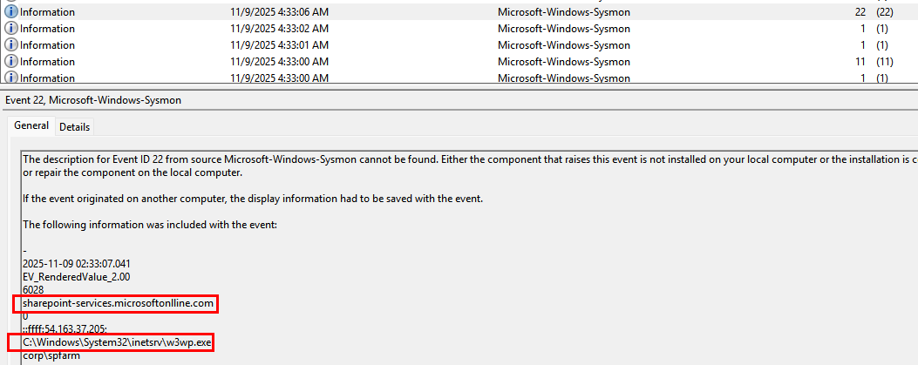Image resolution: width=918 pixels, height=365 pixels.
Task: Click the information icon for the 4:33:06 AM event
Action: pyautogui.click(x=11, y=12)
